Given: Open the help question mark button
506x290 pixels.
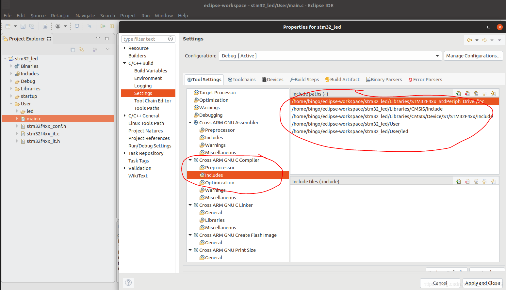Looking at the screenshot, I should coord(128,282).
